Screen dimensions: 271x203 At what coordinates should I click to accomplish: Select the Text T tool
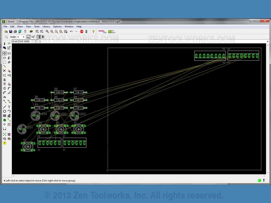pos(9,107)
